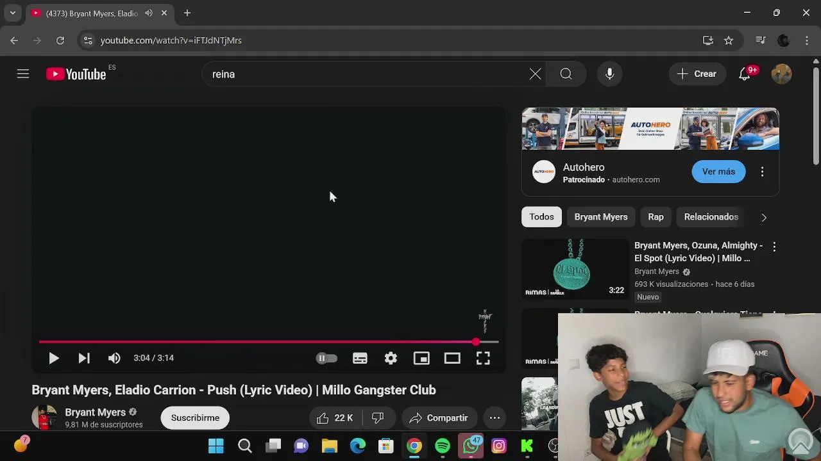This screenshot has width=821, height=461.
Task: Select the Relacionados filter chip
Action: click(711, 217)
